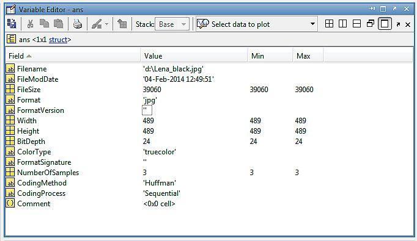
Task: Click the FileSize value 39060
Action: pyautogui.click(x=152, y=90)
